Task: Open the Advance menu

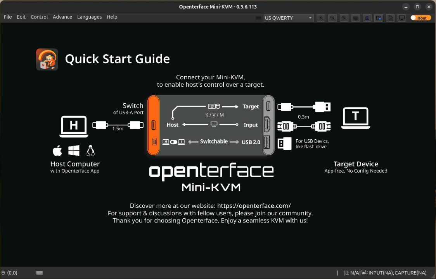Action: pyautogui.click(x=62, y=17)
